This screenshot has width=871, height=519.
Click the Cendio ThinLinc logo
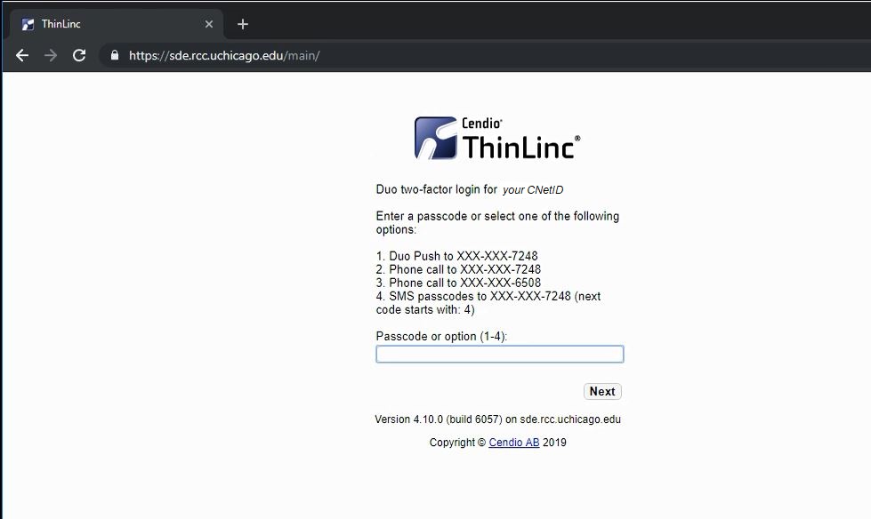497,139
